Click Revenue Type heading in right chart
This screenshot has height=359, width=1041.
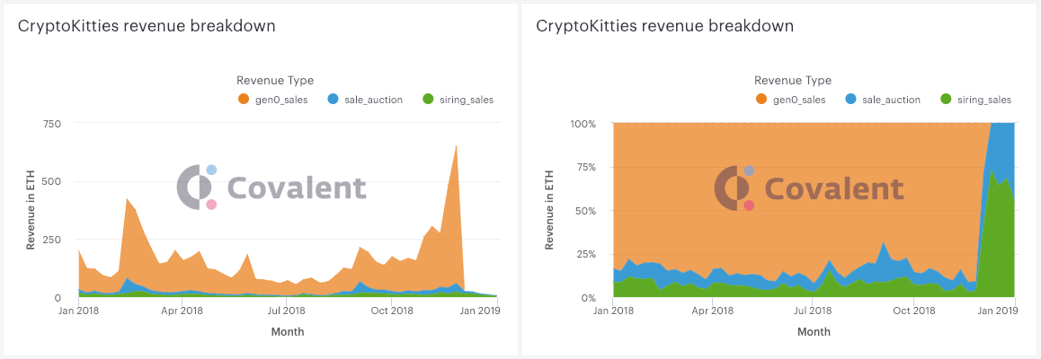pos(793,80)
